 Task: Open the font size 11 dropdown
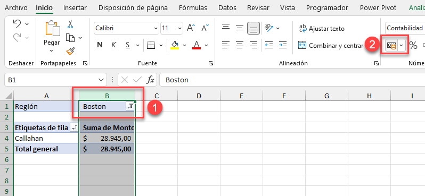(179, 28)
